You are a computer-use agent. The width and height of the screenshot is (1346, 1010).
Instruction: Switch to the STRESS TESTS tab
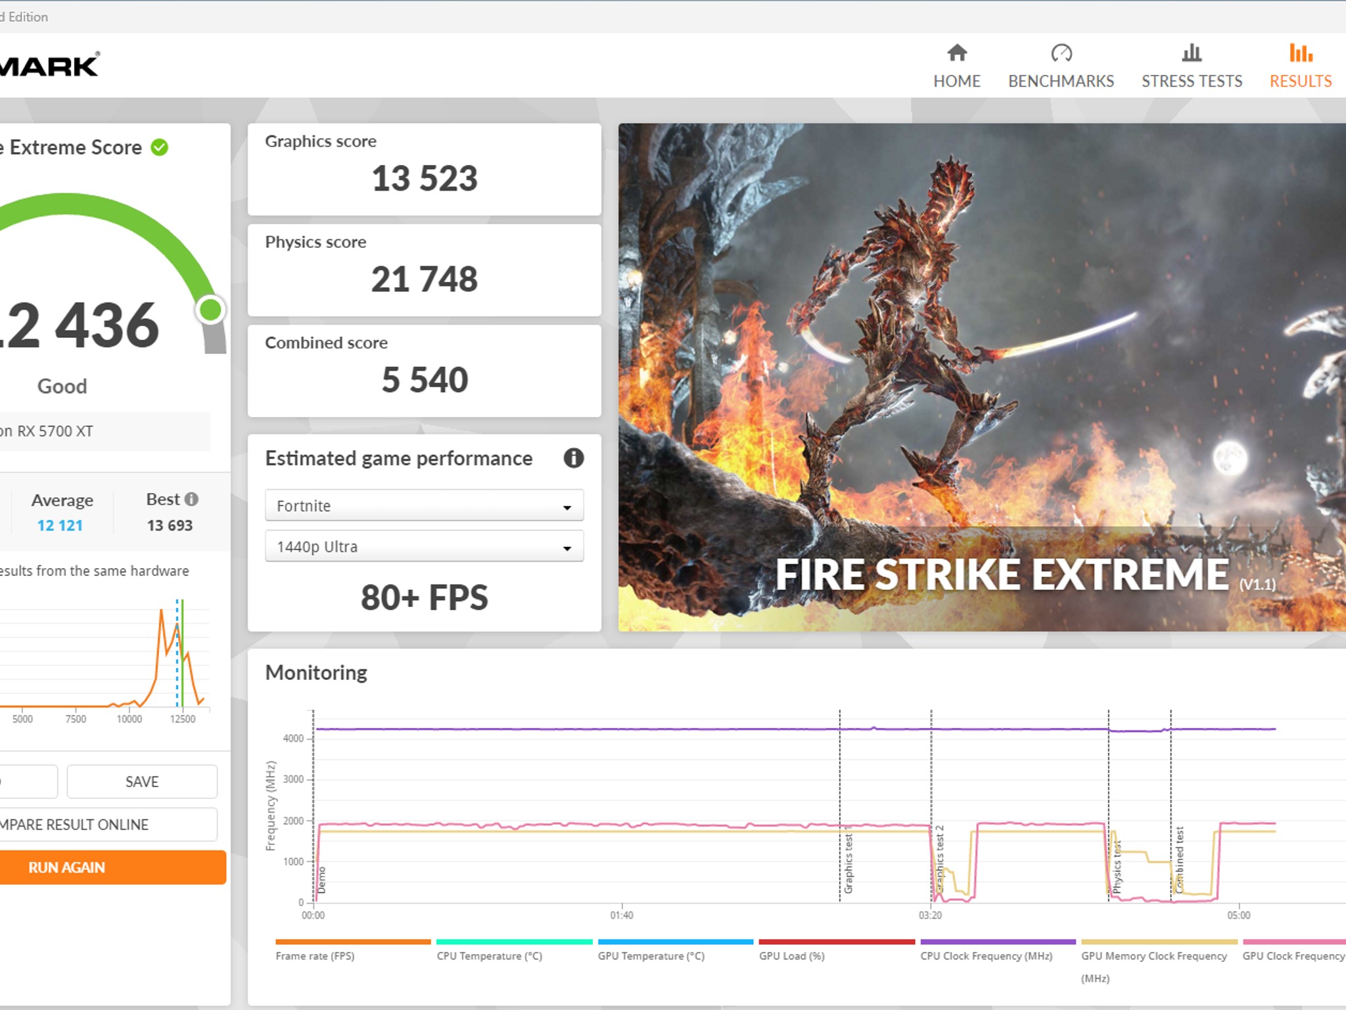click(1191, 81)
